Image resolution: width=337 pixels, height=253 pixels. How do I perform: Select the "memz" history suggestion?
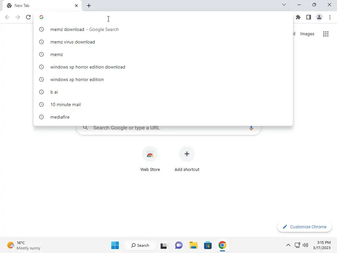tap(163, 54)
